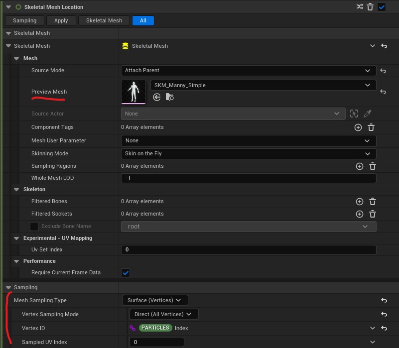Screen dimensions: 399x348
Task: Open the Source Mode dropdown
Action: (249, 71)
